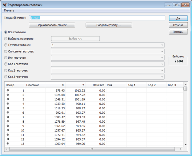
Task: Click 'Создать группу...' button
Action: (109, 25)
